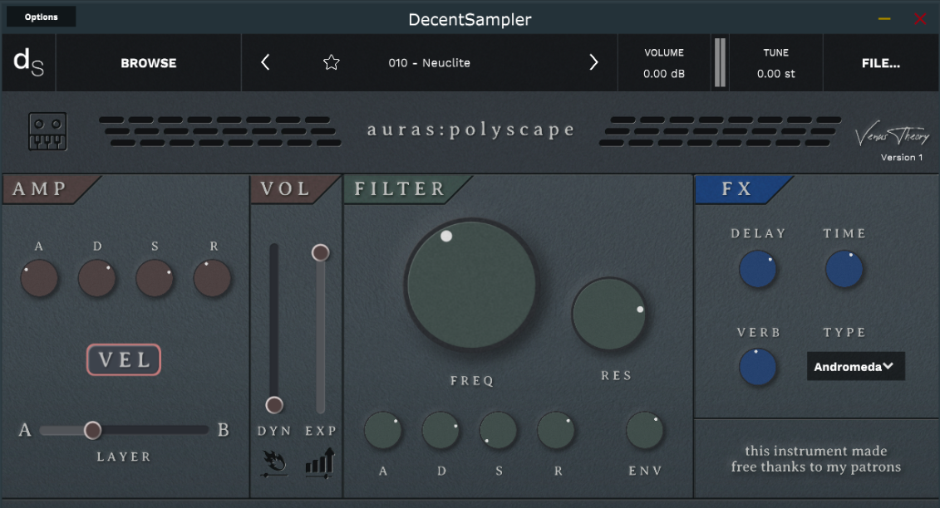Open the FILE... menu
This screenshot has width=940, height=508.
click(x=881, y=63)
